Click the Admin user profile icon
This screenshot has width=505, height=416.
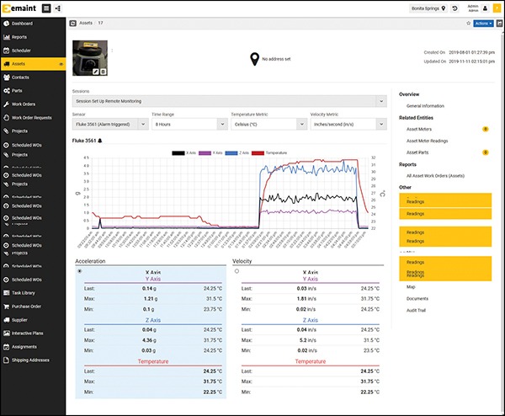click(x=485, y=8)
